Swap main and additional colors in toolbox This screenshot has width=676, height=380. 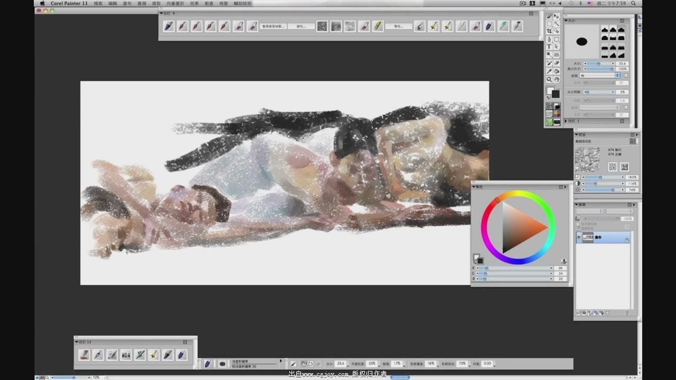click(x=548, y=98)
